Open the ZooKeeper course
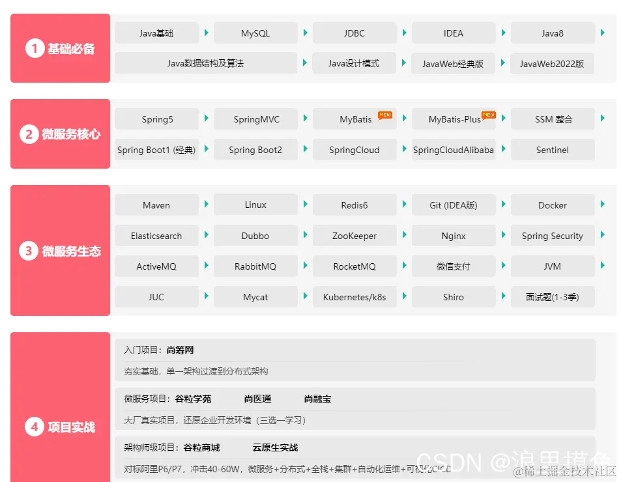The image size is (621, 482). click(354, 235)
